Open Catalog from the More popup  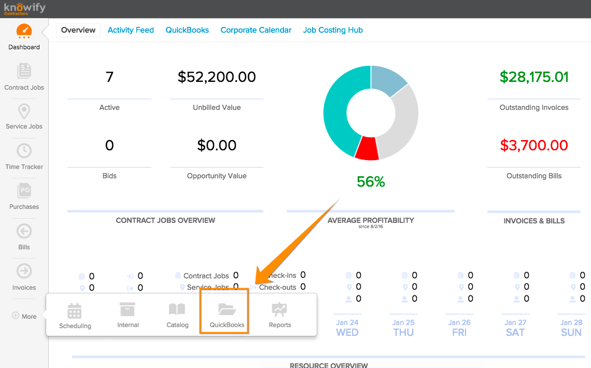click(x=177, y=315)
